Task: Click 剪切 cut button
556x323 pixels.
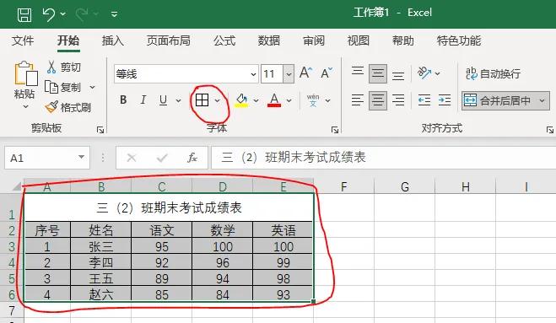Action: point(64,67)
